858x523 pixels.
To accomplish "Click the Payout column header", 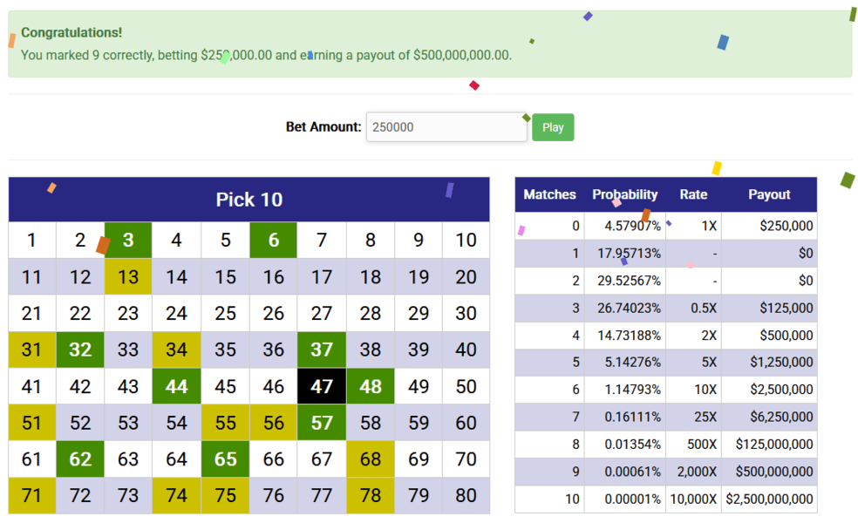I will point(769,194).
